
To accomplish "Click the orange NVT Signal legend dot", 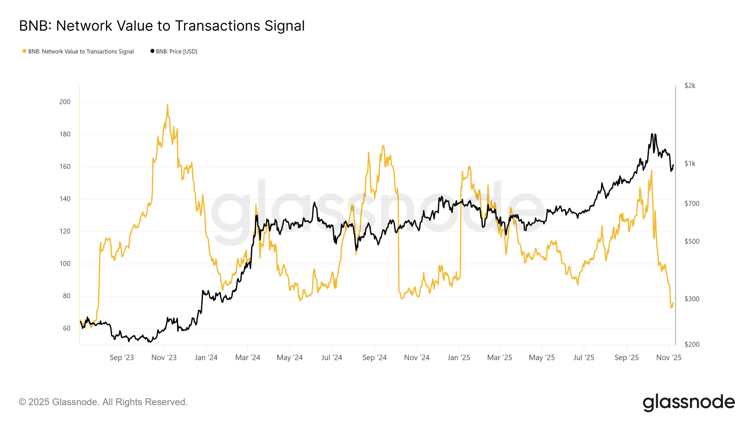I will click(24, 51).
